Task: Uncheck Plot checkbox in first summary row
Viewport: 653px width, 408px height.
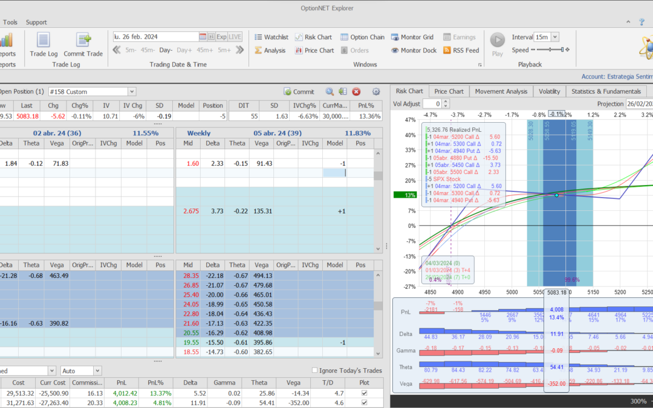Action: pos(363,393)
